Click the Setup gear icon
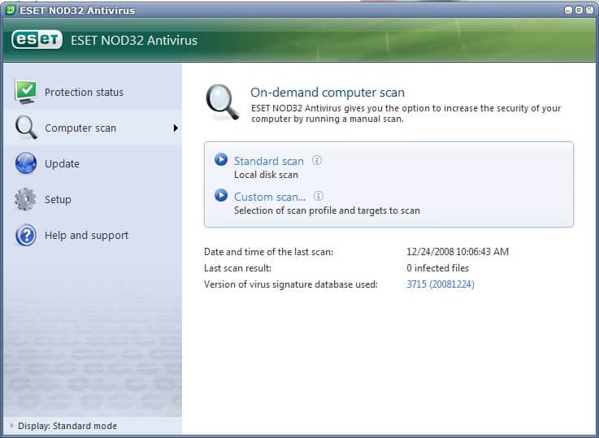Image resolution: width=599 pixels, height=438 pixels. 26,199
